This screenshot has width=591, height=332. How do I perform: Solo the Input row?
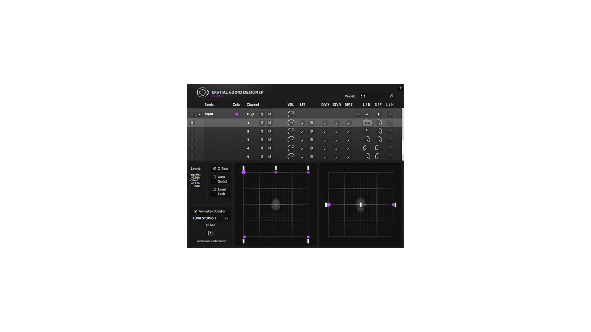click(x=262, y=114)
